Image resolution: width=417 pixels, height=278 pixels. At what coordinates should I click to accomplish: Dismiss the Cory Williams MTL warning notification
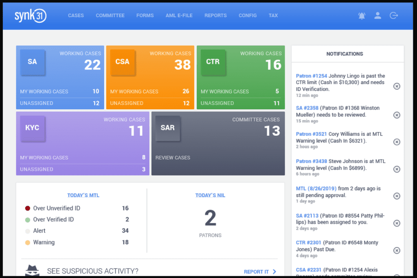397,142
